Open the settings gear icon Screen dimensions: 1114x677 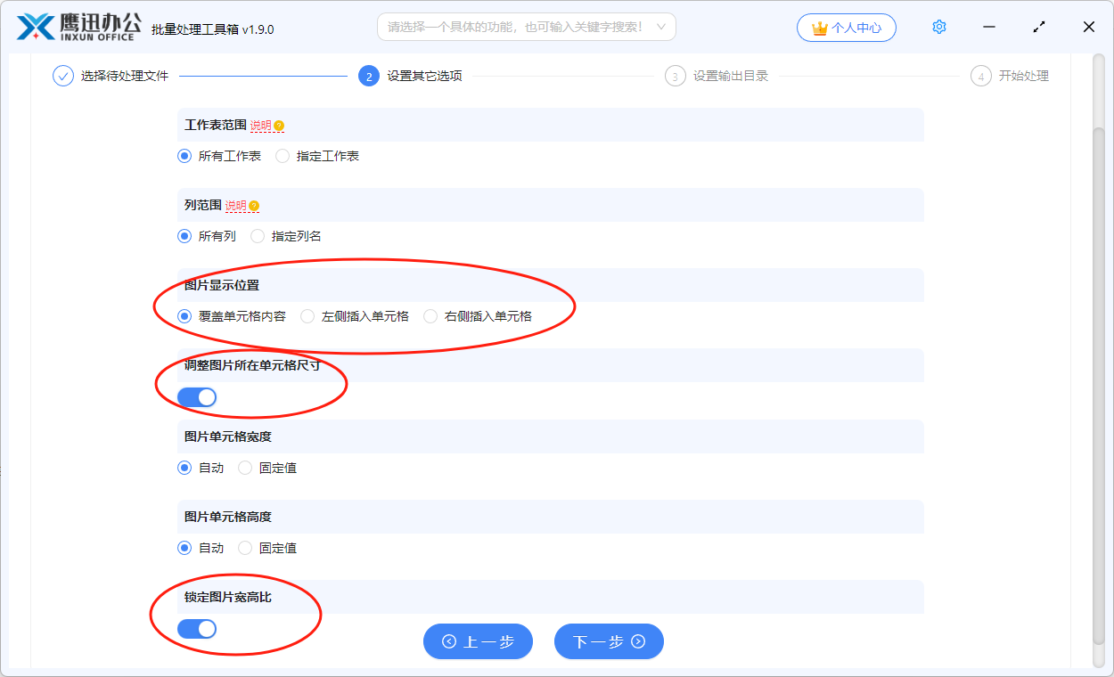click(x=938, y=27)
